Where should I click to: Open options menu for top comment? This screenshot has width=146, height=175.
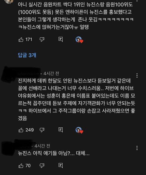tap(137, 1)
